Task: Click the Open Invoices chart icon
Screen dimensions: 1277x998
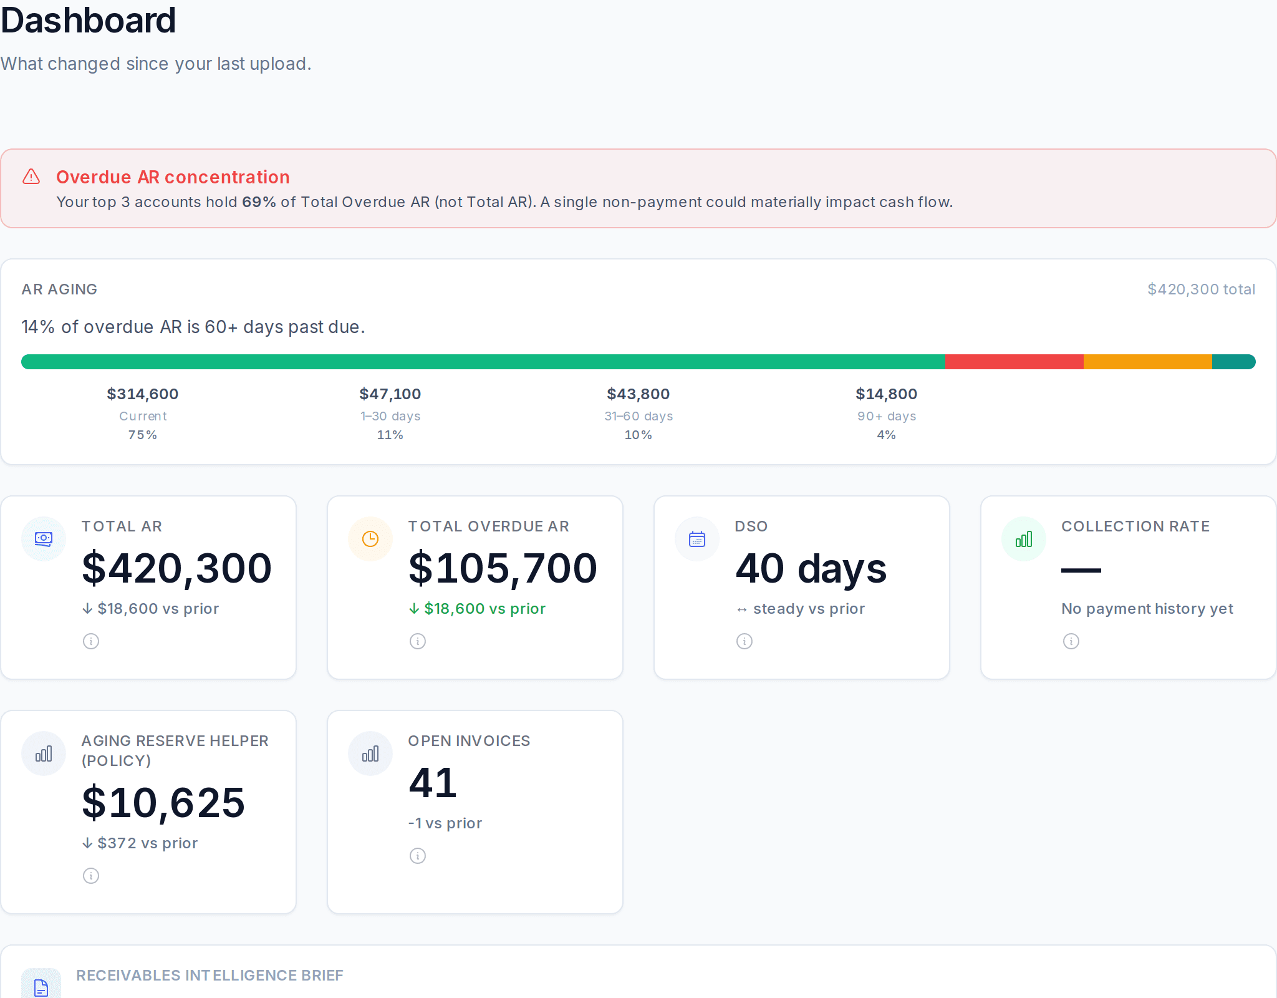Action: pyautogui.click(x=370, y=753)
